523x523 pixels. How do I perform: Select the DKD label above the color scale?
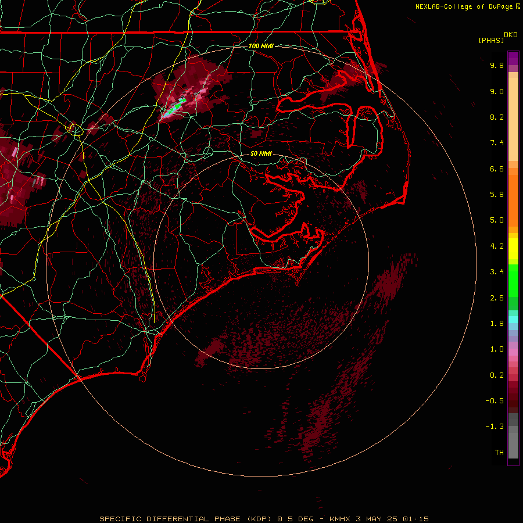[511, 35]
